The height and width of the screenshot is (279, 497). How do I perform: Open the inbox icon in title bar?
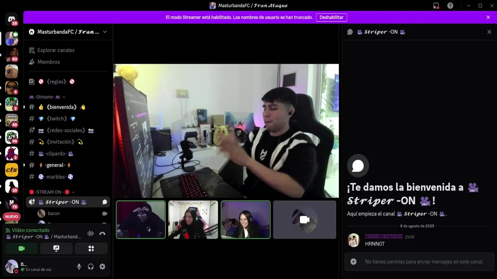tap(436, 5)
